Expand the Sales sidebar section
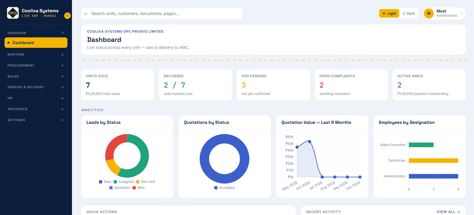 pos(36,76)
